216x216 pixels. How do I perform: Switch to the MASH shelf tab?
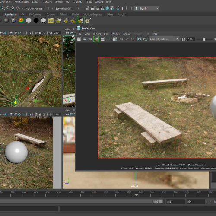click(75, 14)
